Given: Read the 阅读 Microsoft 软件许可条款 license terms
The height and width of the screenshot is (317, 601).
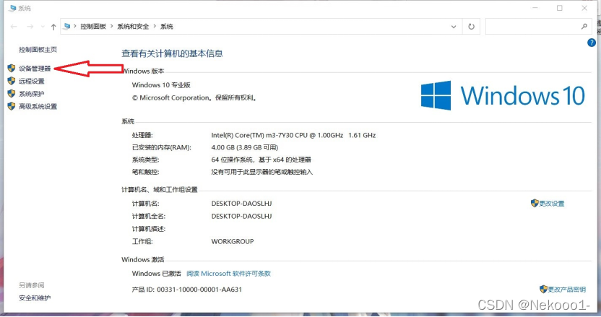Looking at the screenshot, I should pyautogui.click(x=228, y=273).
